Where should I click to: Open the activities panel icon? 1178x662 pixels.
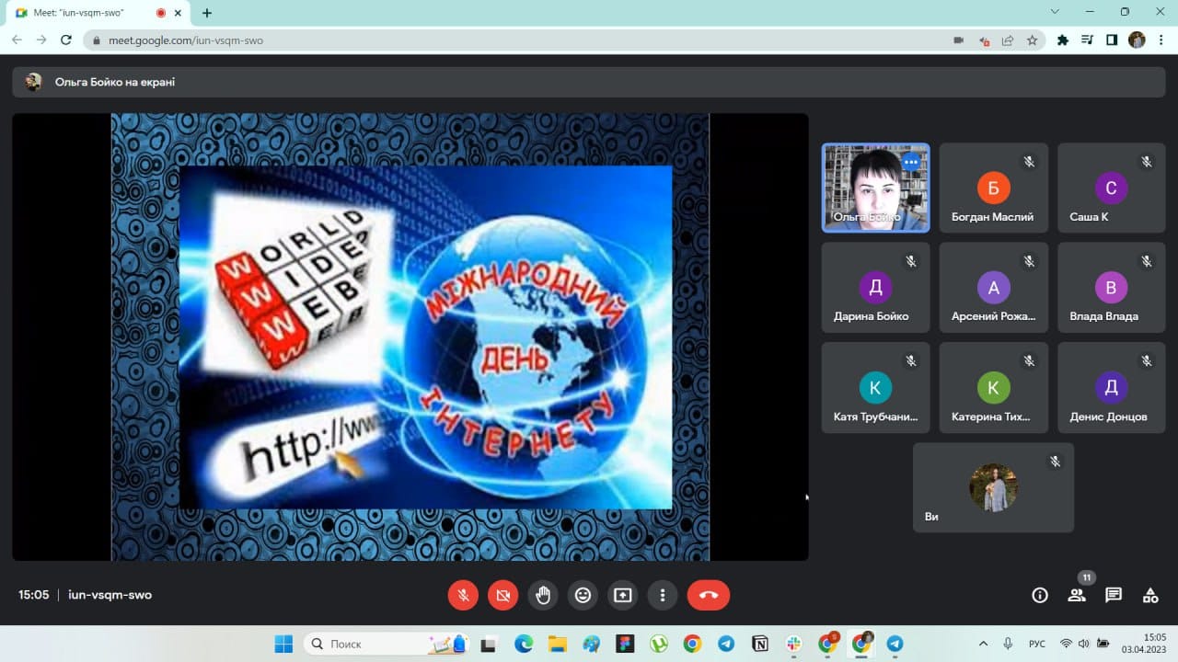pyautogui.click(x=1150, y=595)
